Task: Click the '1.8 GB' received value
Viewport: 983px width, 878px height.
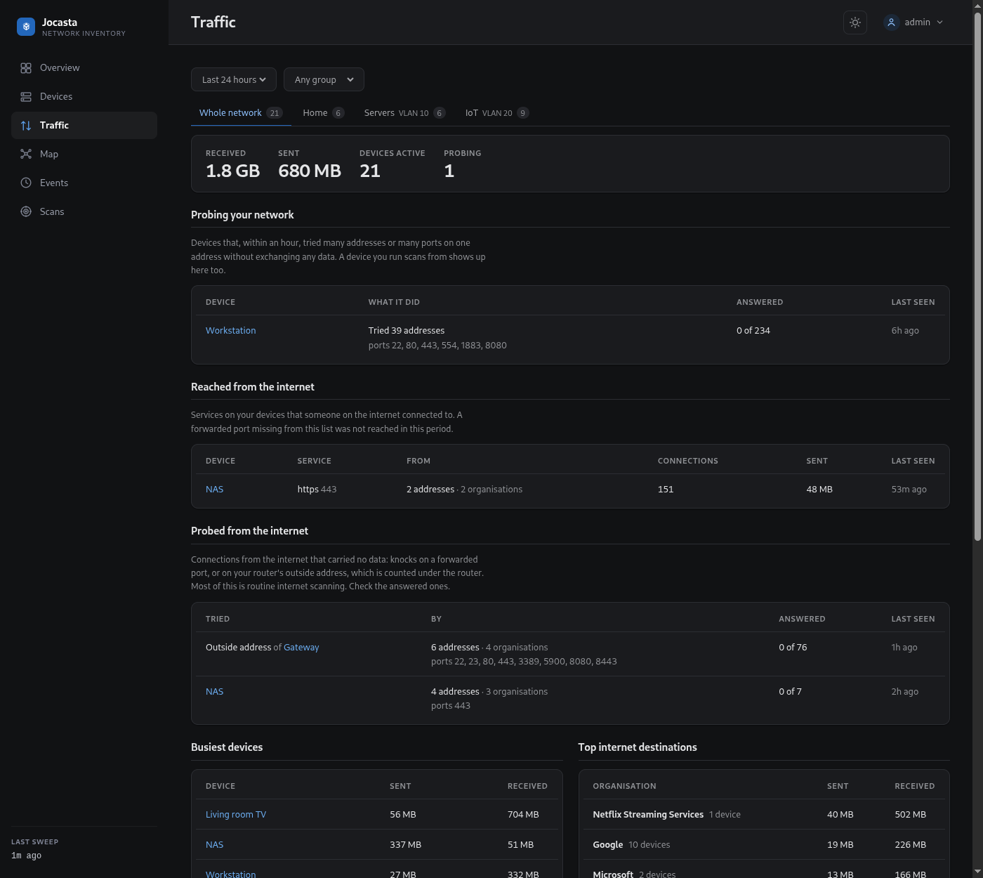Action: [x=233, y=171]
